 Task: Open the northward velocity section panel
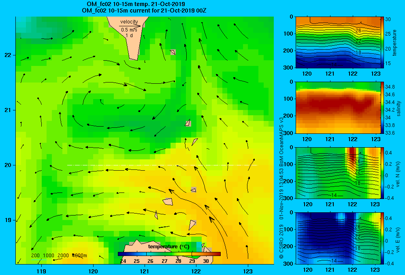coord(338,173)
